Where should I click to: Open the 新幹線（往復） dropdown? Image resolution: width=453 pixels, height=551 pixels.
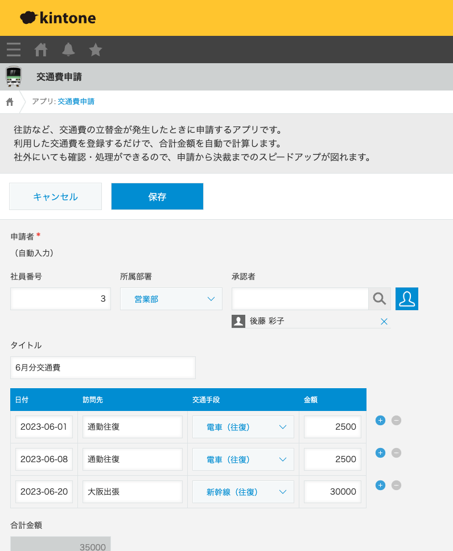coord(243,492)
